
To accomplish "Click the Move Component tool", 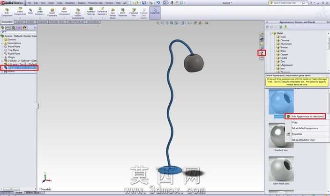I will point(64,12).
